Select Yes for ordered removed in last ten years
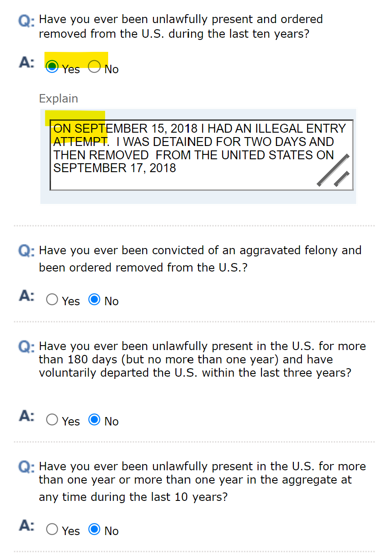Image resolution: width=375 pixels, height=559 pixels. point(52,67)
